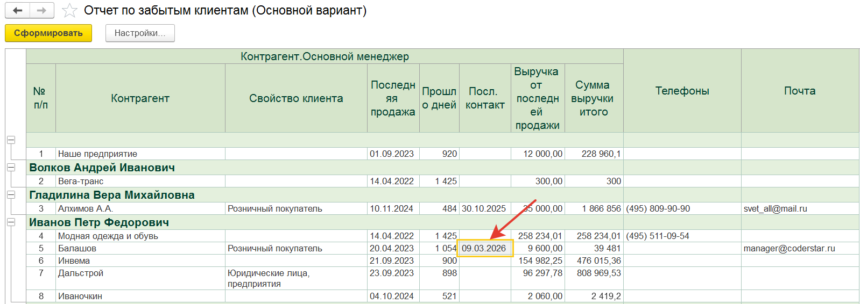Select the Посл. контакт column header
This screenshot has height=304, width=860.
pyautogui.click(x=485, y=98)
